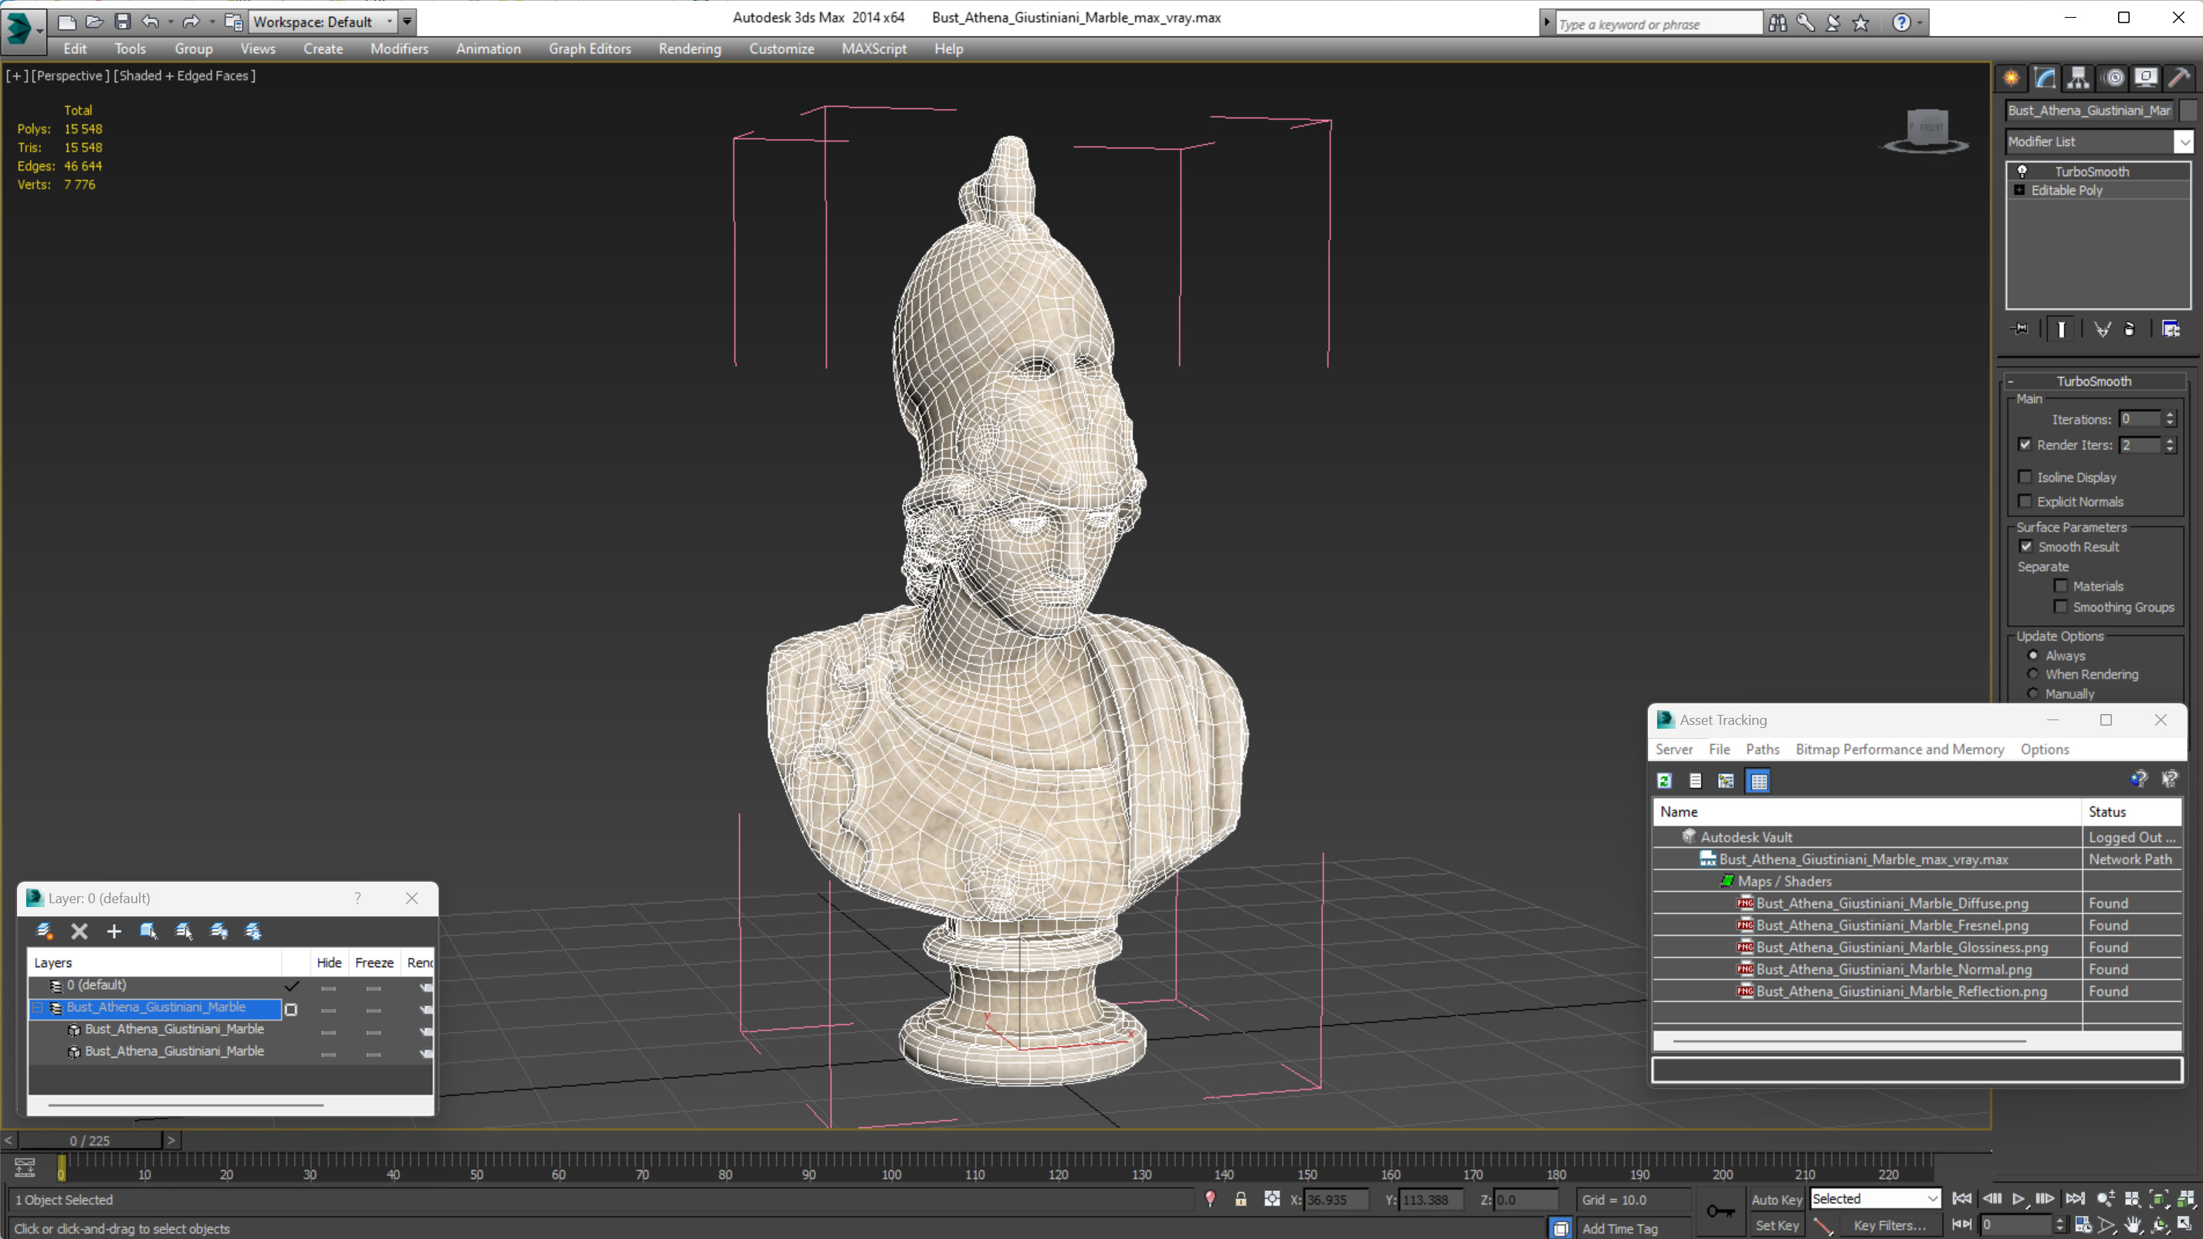
Task: Select Table View icon in Asset Tracking
Action: (1758, 780)
